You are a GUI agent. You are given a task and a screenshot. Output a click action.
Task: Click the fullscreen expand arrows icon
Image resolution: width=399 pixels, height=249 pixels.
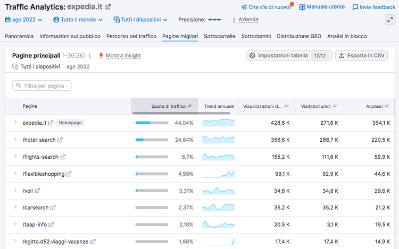tap(390, 20)
